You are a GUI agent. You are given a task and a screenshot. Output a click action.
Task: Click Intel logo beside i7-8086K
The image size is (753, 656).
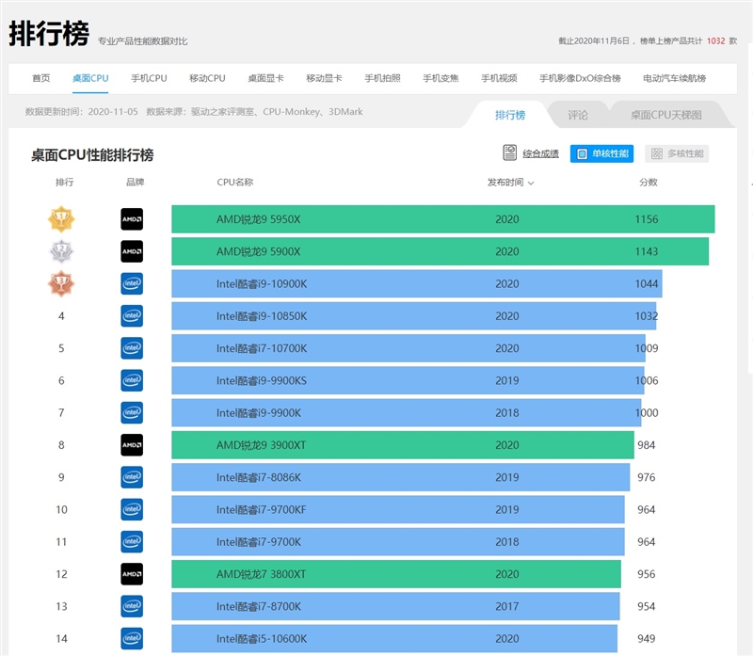click(x=132, y=477)
